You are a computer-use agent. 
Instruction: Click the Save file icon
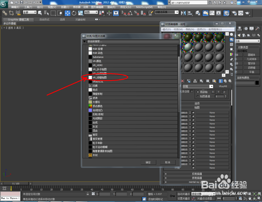(x=22, y=2)
